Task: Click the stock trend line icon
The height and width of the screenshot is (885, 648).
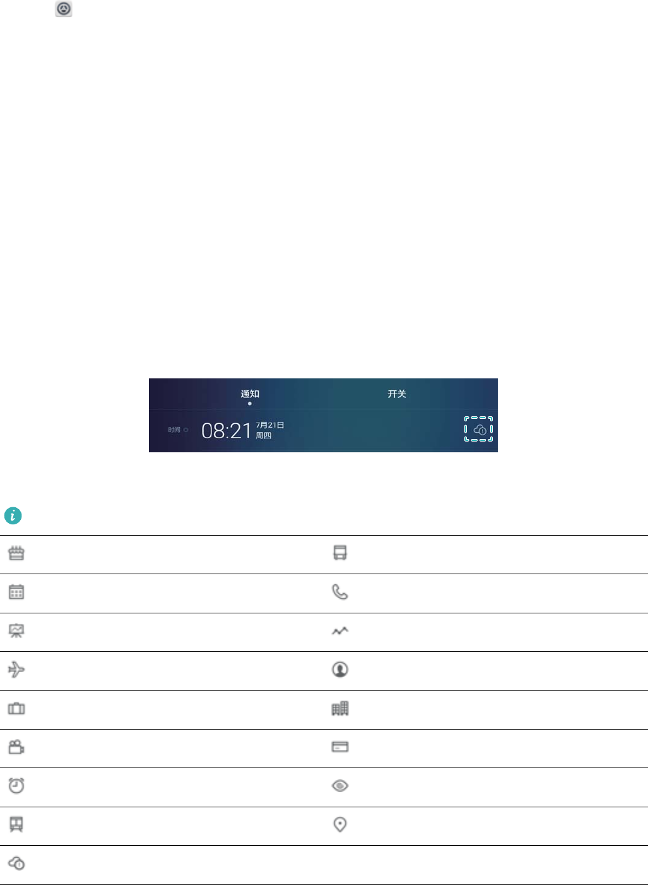Action: (340, 631)
